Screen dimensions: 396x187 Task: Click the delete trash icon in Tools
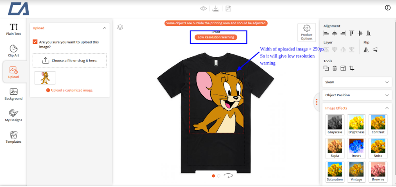click(335, 68)
